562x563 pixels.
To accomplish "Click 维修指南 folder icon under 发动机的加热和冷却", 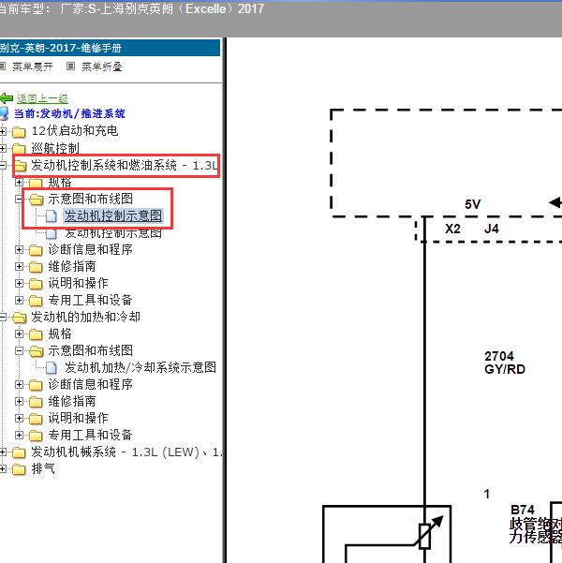I will (x=36, y=402).
